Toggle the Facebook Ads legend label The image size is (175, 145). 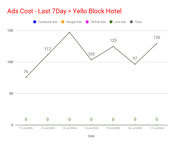click(48, 22)
